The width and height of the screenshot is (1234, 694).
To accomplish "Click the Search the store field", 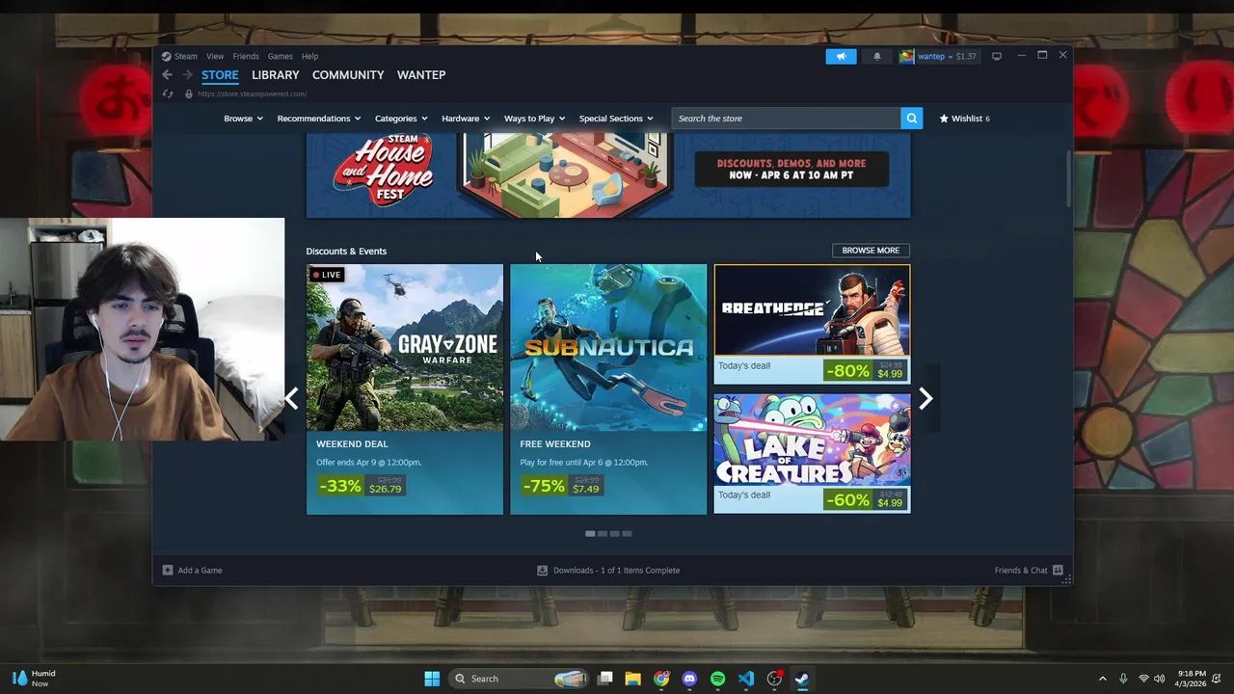I will point(786,119).
